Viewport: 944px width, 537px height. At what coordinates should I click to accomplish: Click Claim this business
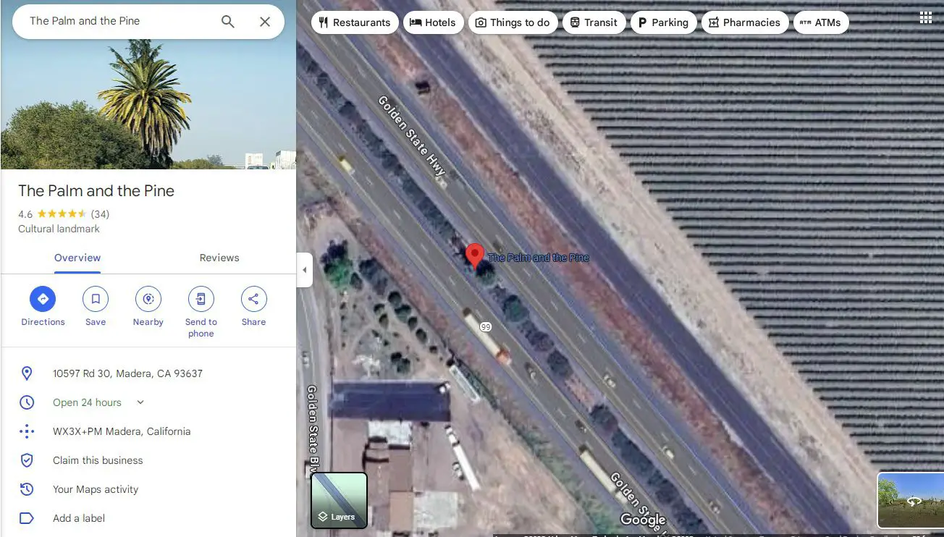[x=98, y=460]
